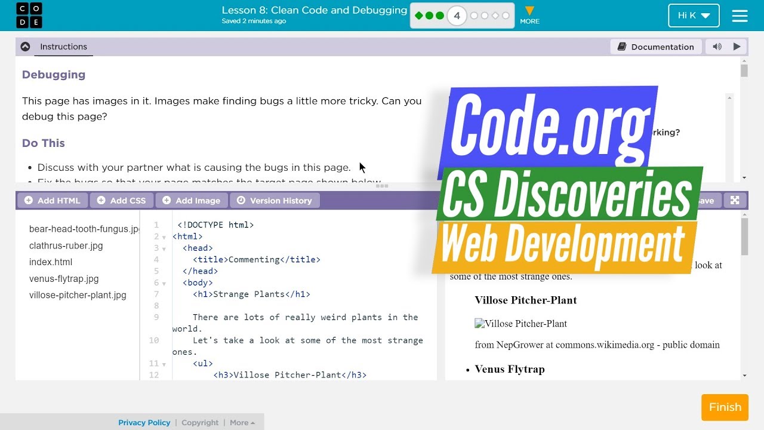Screen dimensions: 764x430
Task: Open Copyright link
Action: [200, 422]
